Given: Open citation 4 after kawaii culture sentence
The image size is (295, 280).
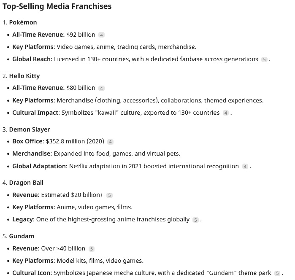Looking at the screenshot, I should 226,113.
